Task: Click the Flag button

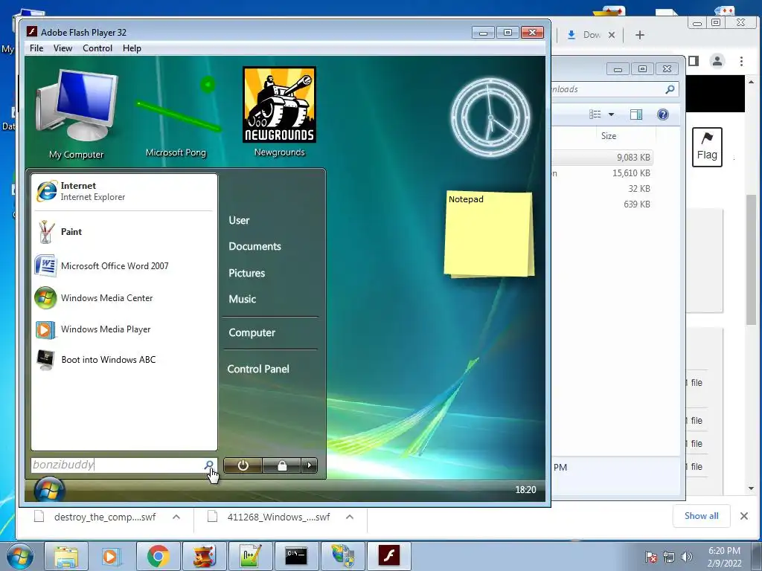Action: click(707, 147)
